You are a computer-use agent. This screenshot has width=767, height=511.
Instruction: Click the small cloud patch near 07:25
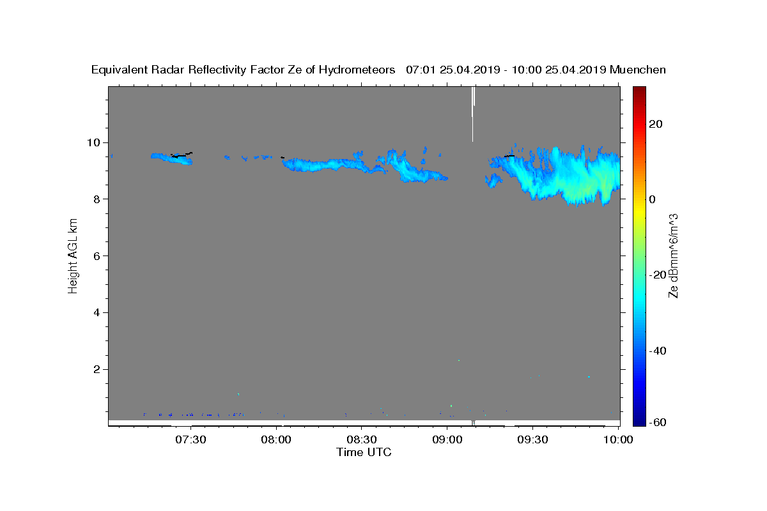point(172,158)
